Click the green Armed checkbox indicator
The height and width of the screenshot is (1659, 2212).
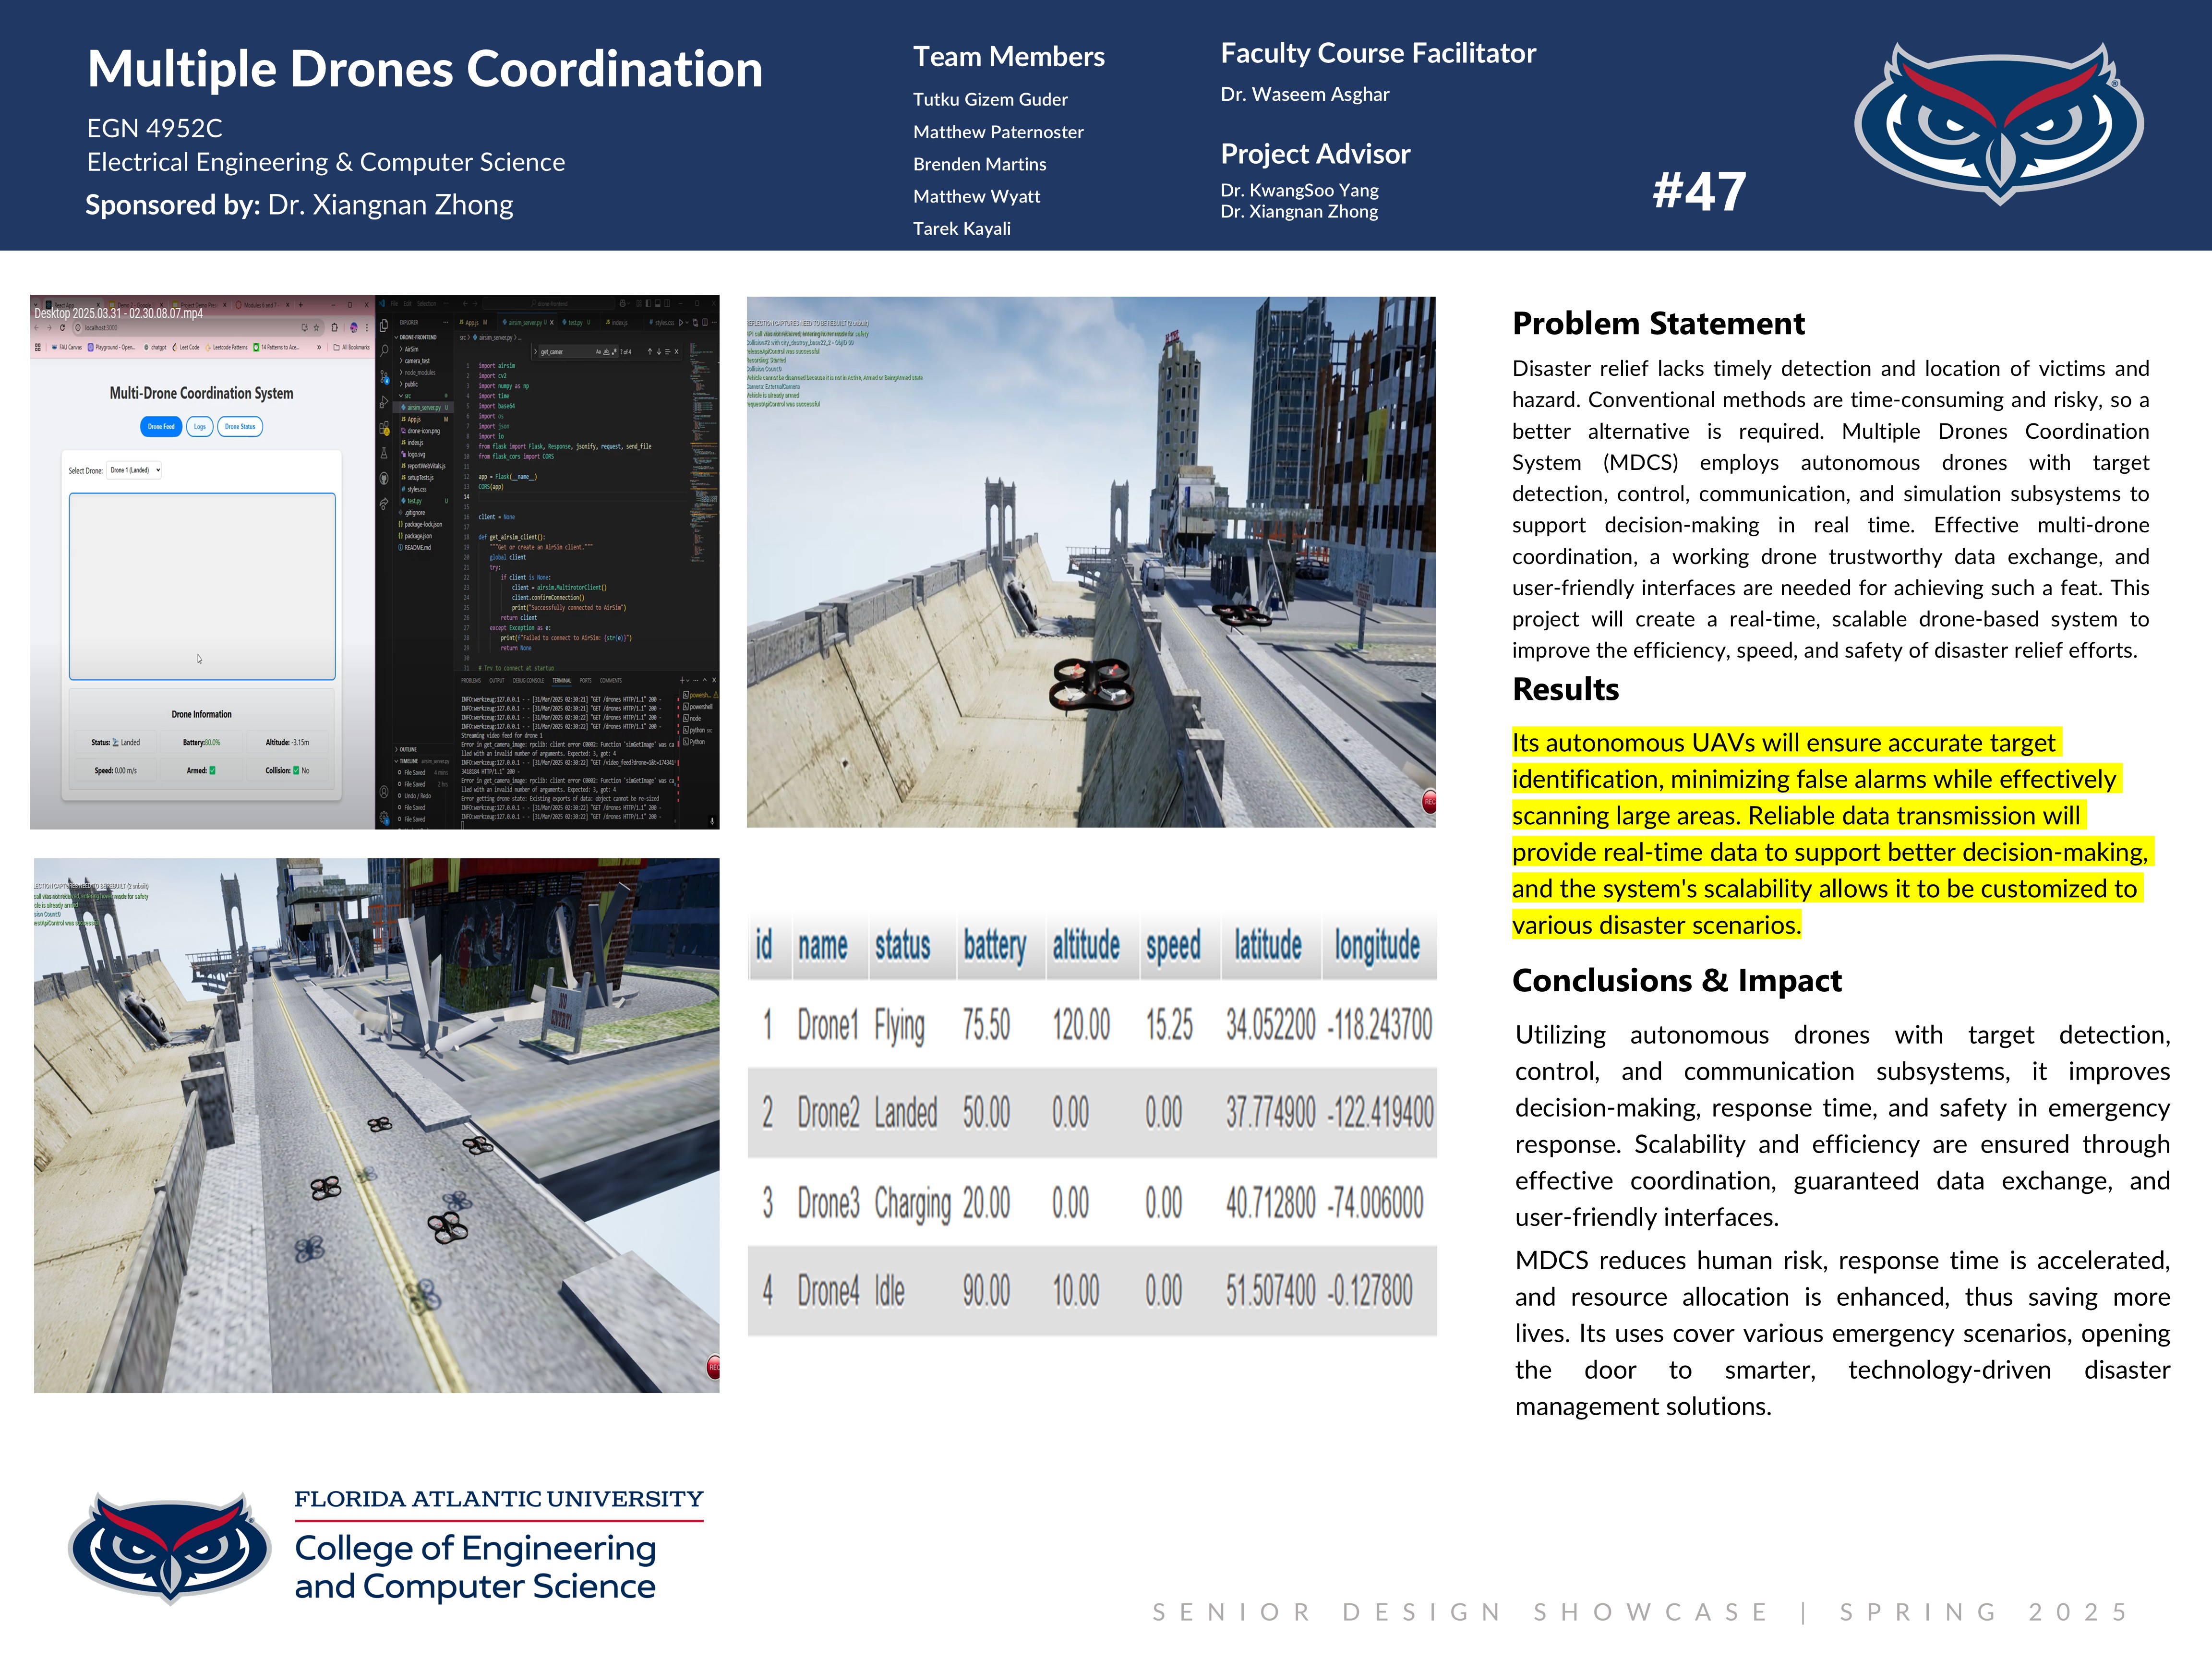coord(212,770)
